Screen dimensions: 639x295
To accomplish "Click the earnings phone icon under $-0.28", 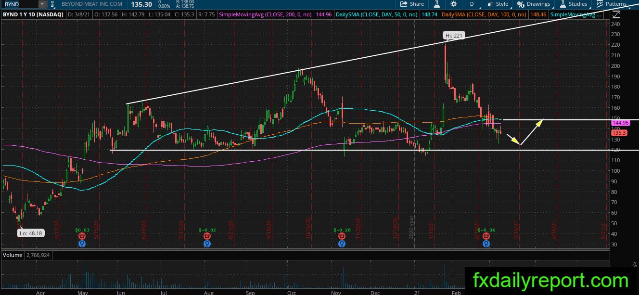I will point(342,236).
